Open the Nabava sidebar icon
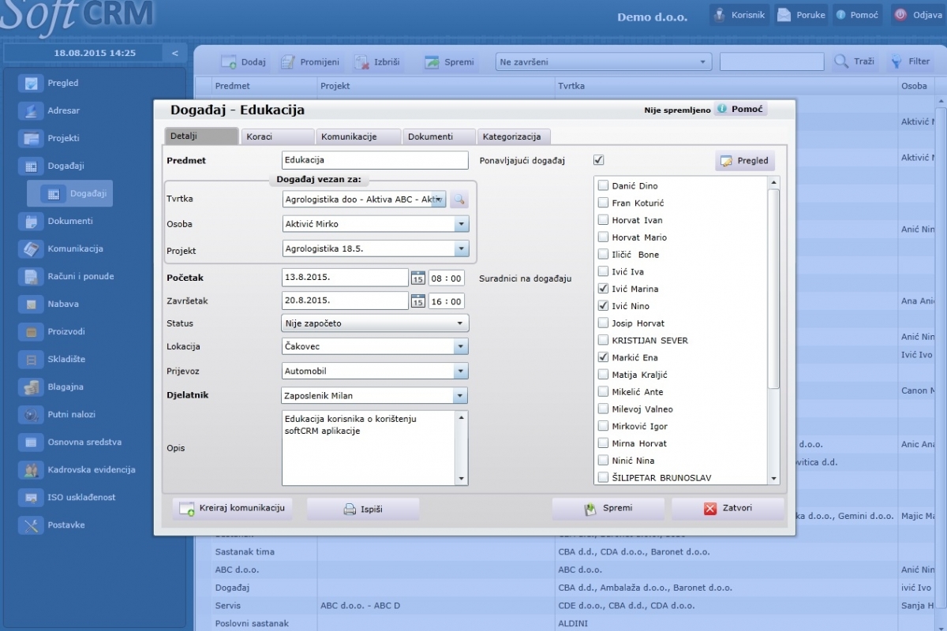 pos(31,304)
